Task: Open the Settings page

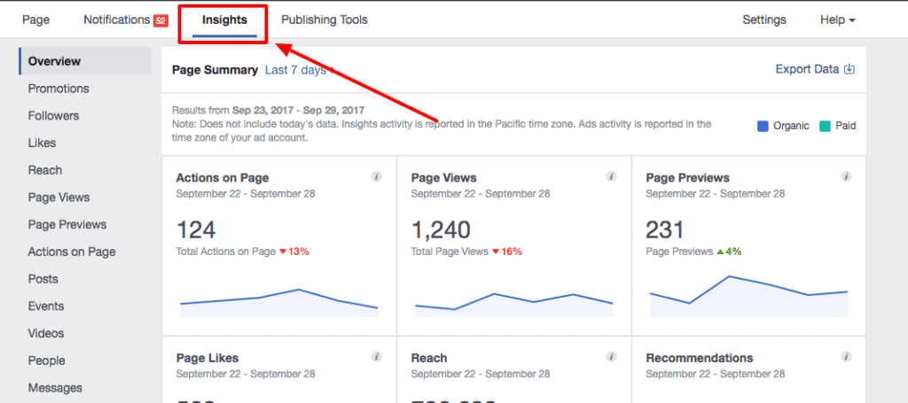Action: [x=764, y=19]
